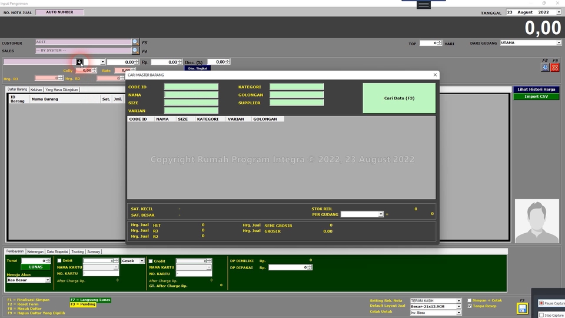Click the Nama Barang column header
Viewport: 565px width, 318px height.
65,99
